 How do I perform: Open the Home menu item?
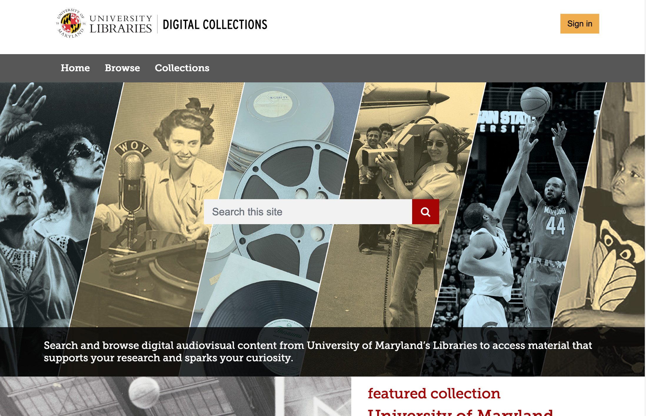[75, 68]
